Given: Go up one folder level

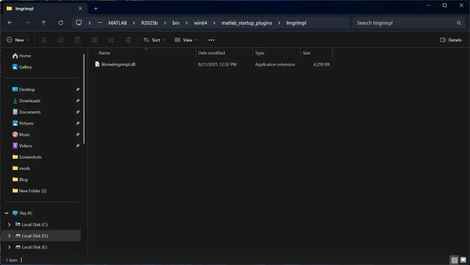Looking at the screenshot, I should point(44,23).
